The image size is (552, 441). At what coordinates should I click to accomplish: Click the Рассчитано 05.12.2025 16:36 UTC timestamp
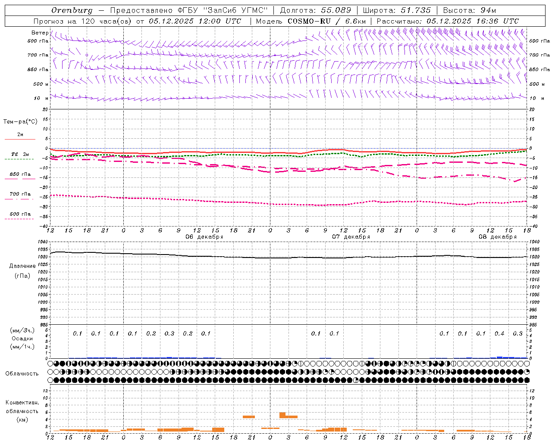[x=448, y=21]
